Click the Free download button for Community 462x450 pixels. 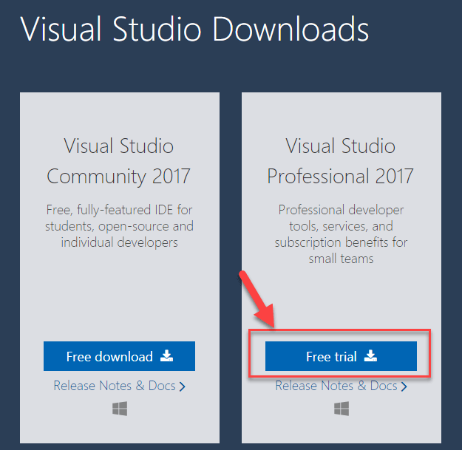point(119,356)
